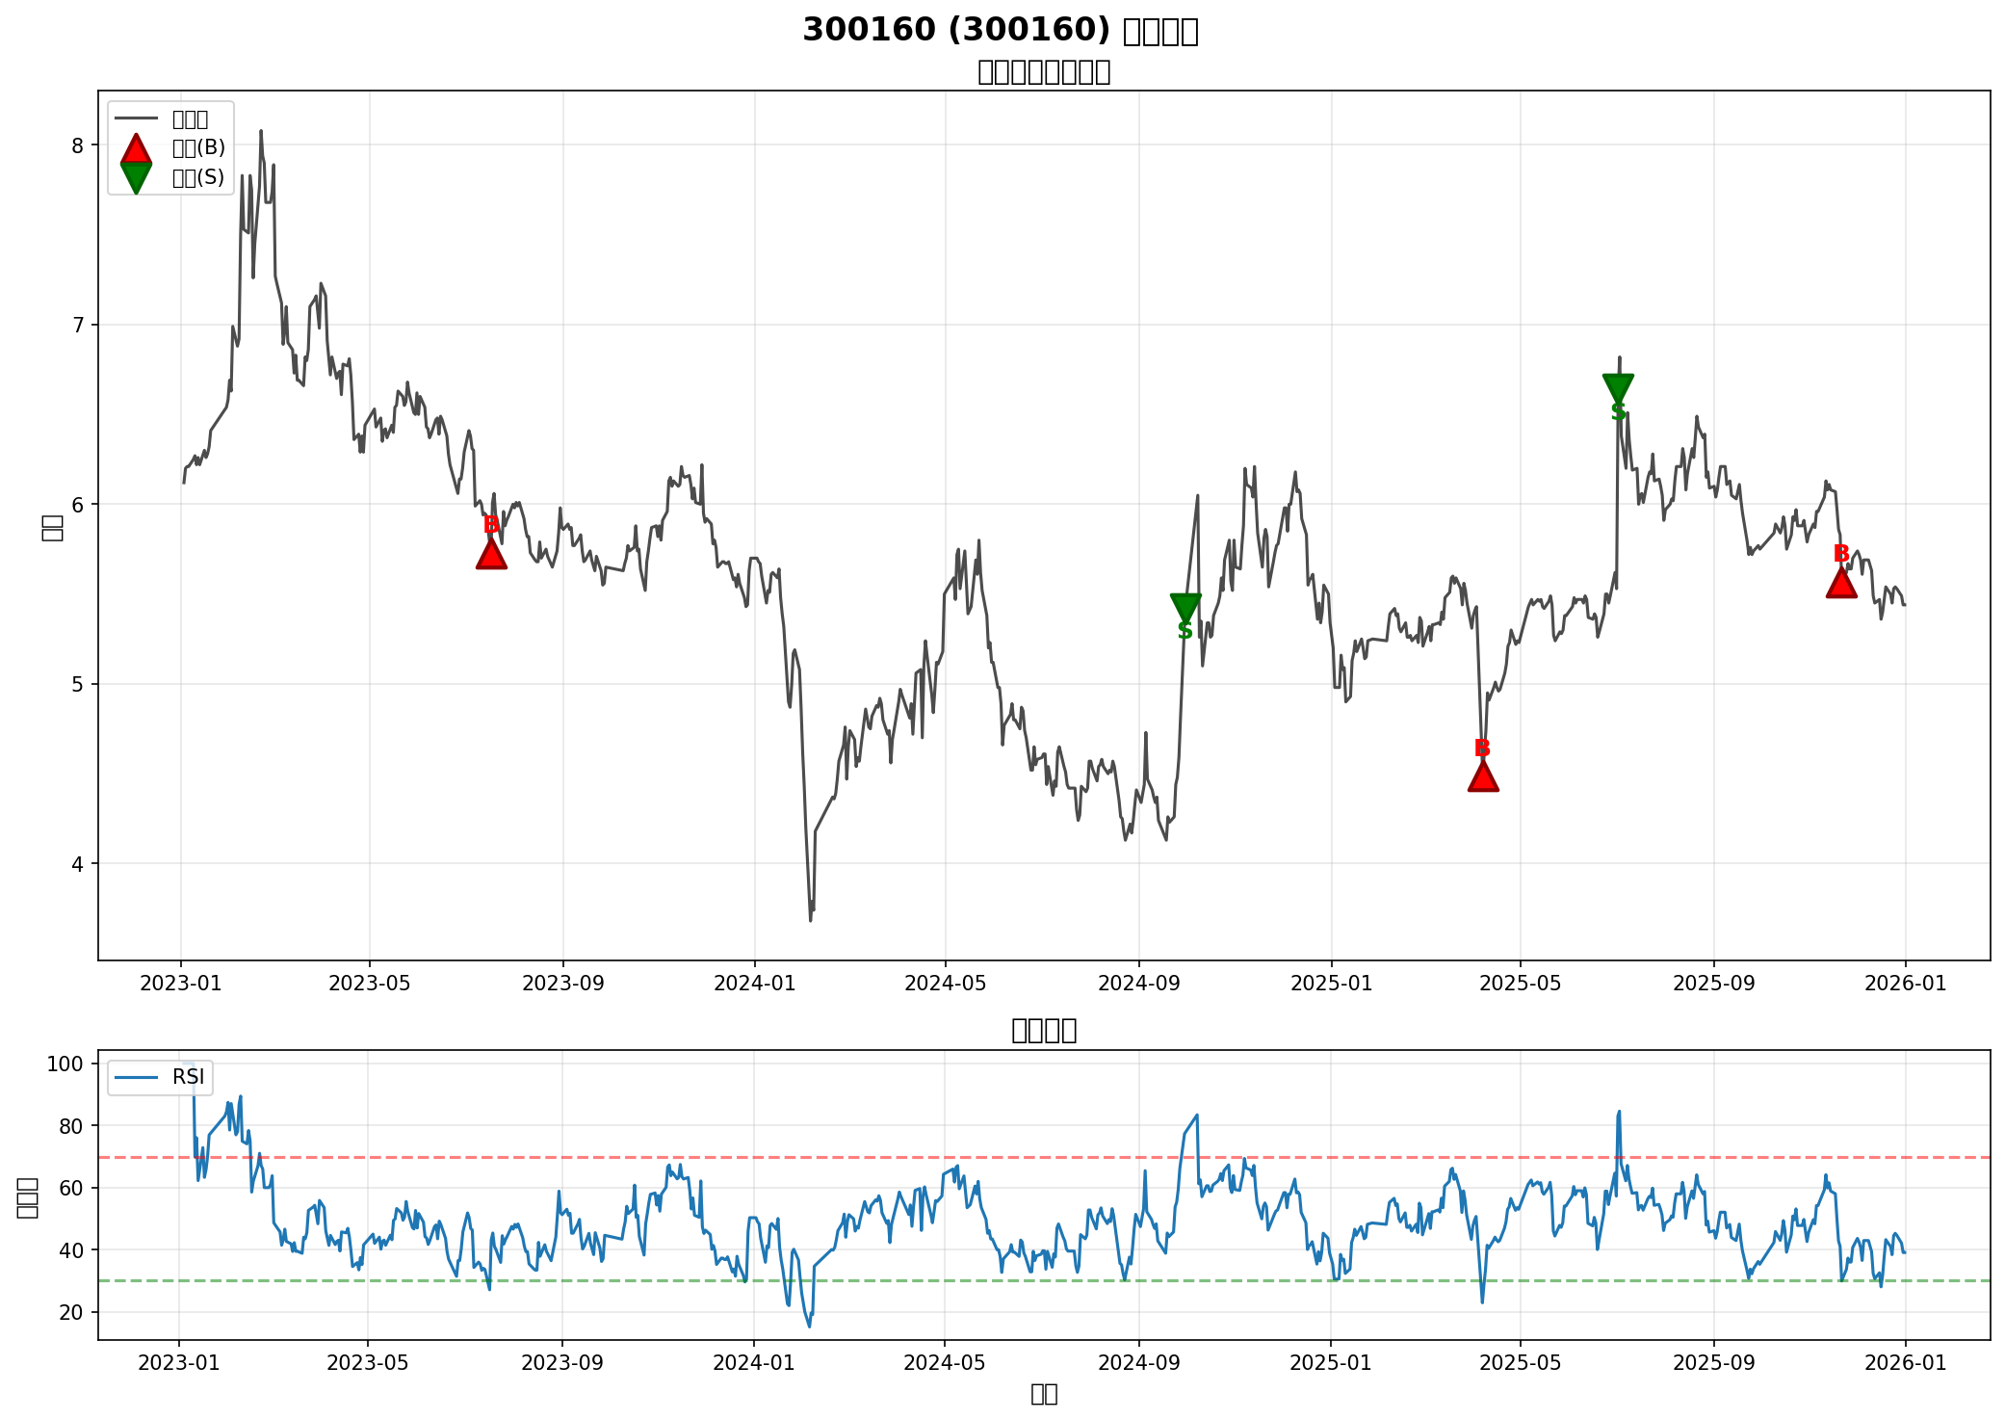
Task: Click the green sell triangle near 2025-07
Action: [1618, 388]
